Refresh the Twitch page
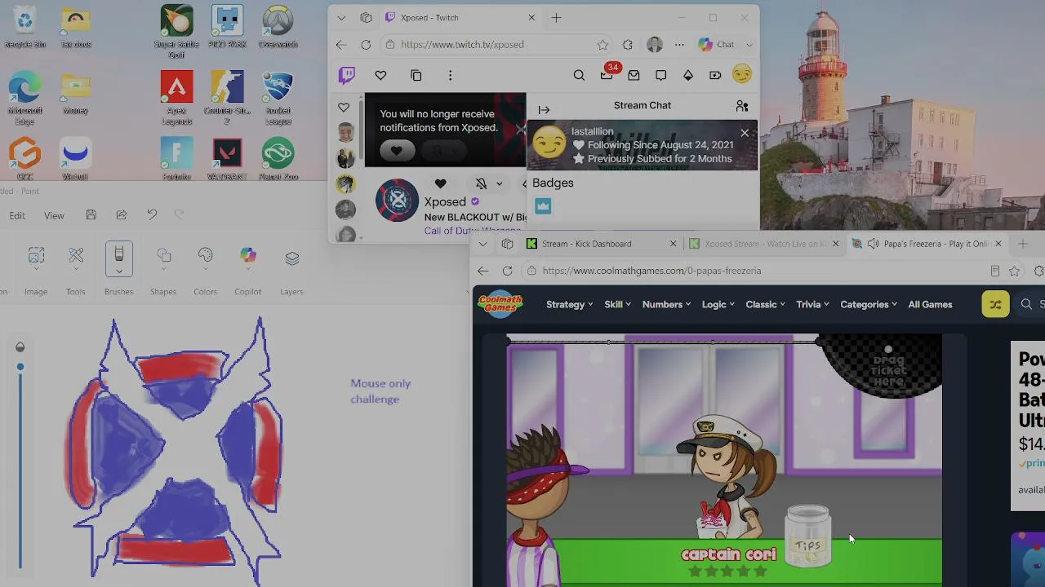 (366, 45)
